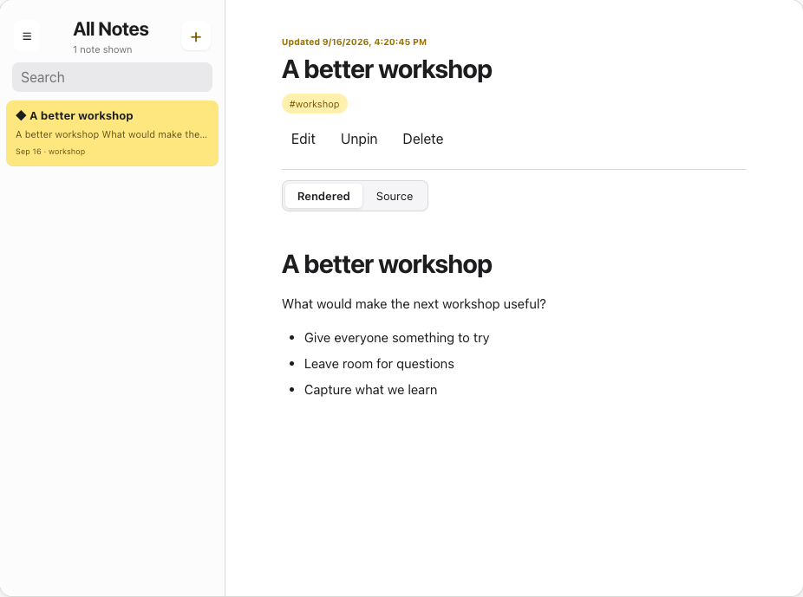Click the note title above the #workshop tag
Image resolution: width=803 pixels, height=597 pixels.
click(387, 69)
